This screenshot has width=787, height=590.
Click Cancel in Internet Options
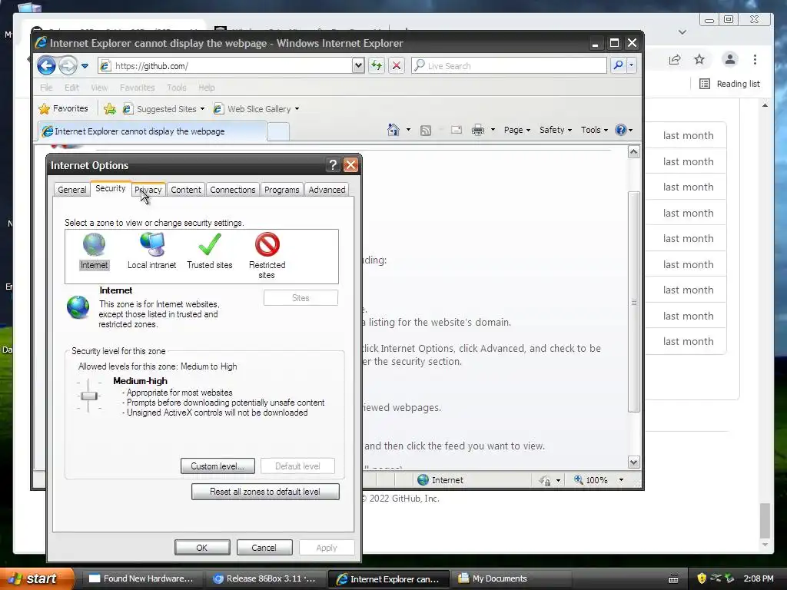click(x=264, y=547)
